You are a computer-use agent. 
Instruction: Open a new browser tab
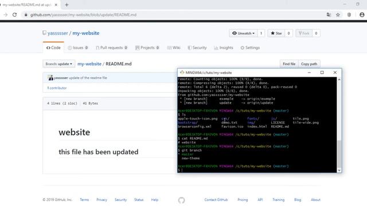pyautogui.click(x=67, y=5)
